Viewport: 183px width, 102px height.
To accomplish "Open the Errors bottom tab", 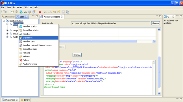I will [25, 100].
